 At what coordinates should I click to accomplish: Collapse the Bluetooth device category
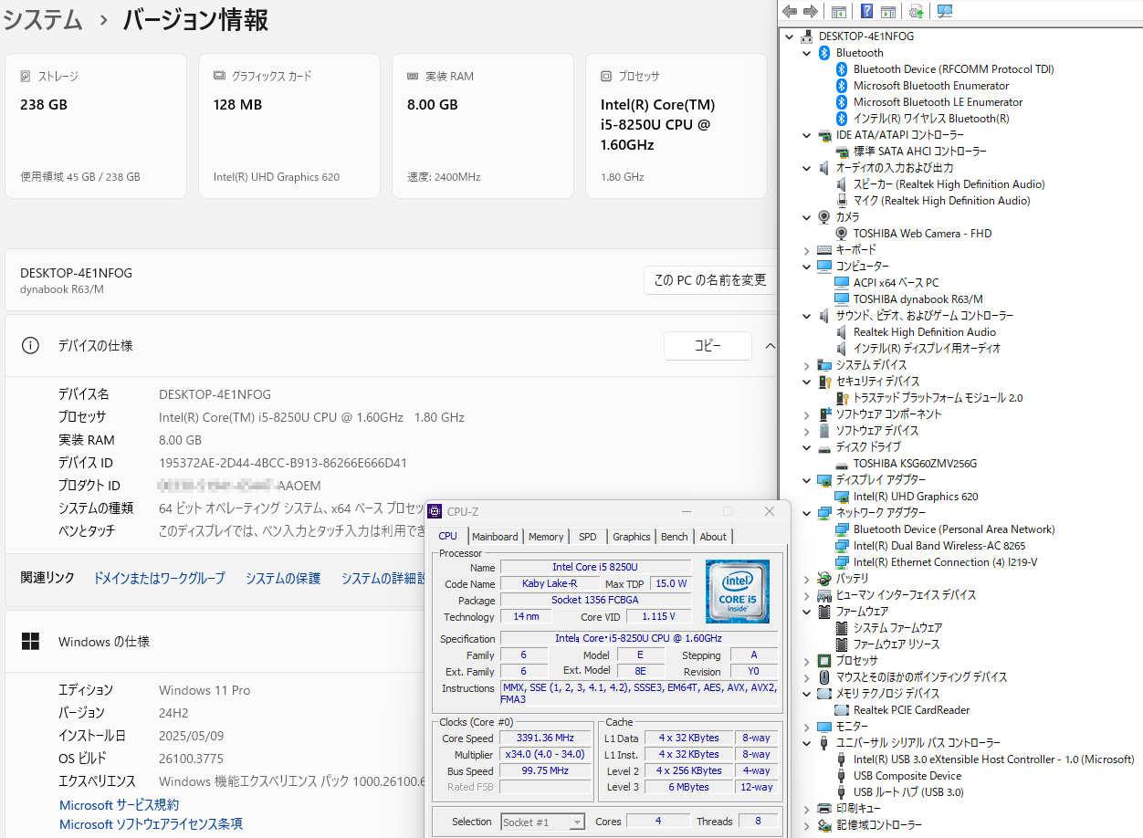pyautogui.click(x=806, y=53)
